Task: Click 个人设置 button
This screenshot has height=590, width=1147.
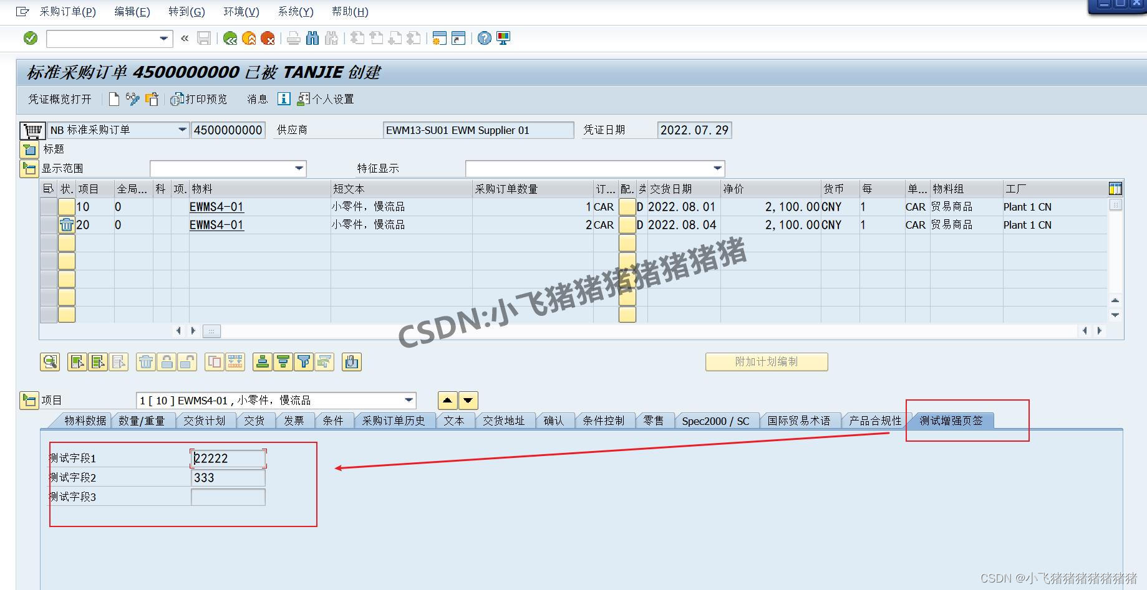Action: (325, 99)
